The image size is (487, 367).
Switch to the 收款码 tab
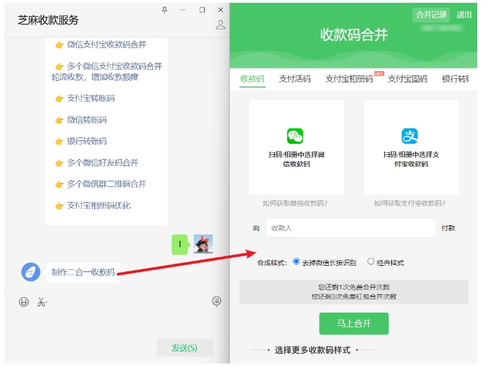tap(252, 79)
